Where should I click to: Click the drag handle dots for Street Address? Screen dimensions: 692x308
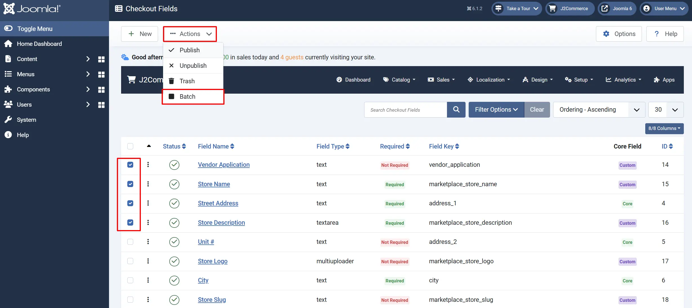[148, 203]
